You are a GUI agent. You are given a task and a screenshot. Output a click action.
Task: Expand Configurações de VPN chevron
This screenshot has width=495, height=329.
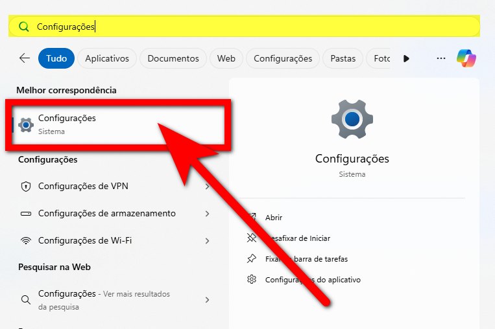207,187
